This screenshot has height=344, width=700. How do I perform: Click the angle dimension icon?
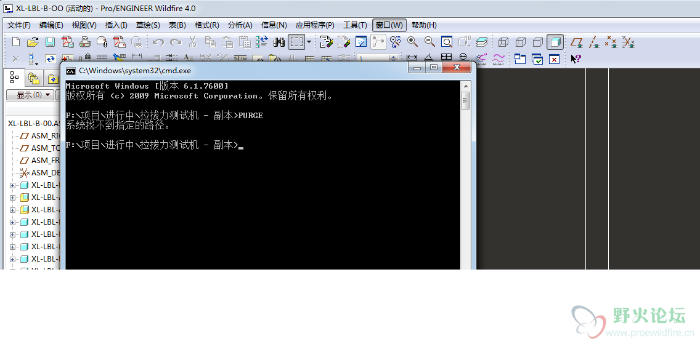click(428, 57)
